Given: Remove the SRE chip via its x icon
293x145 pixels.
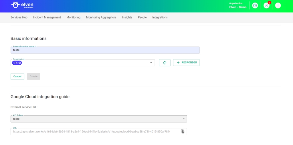Looking at the screenshot, I should point(20,63).
